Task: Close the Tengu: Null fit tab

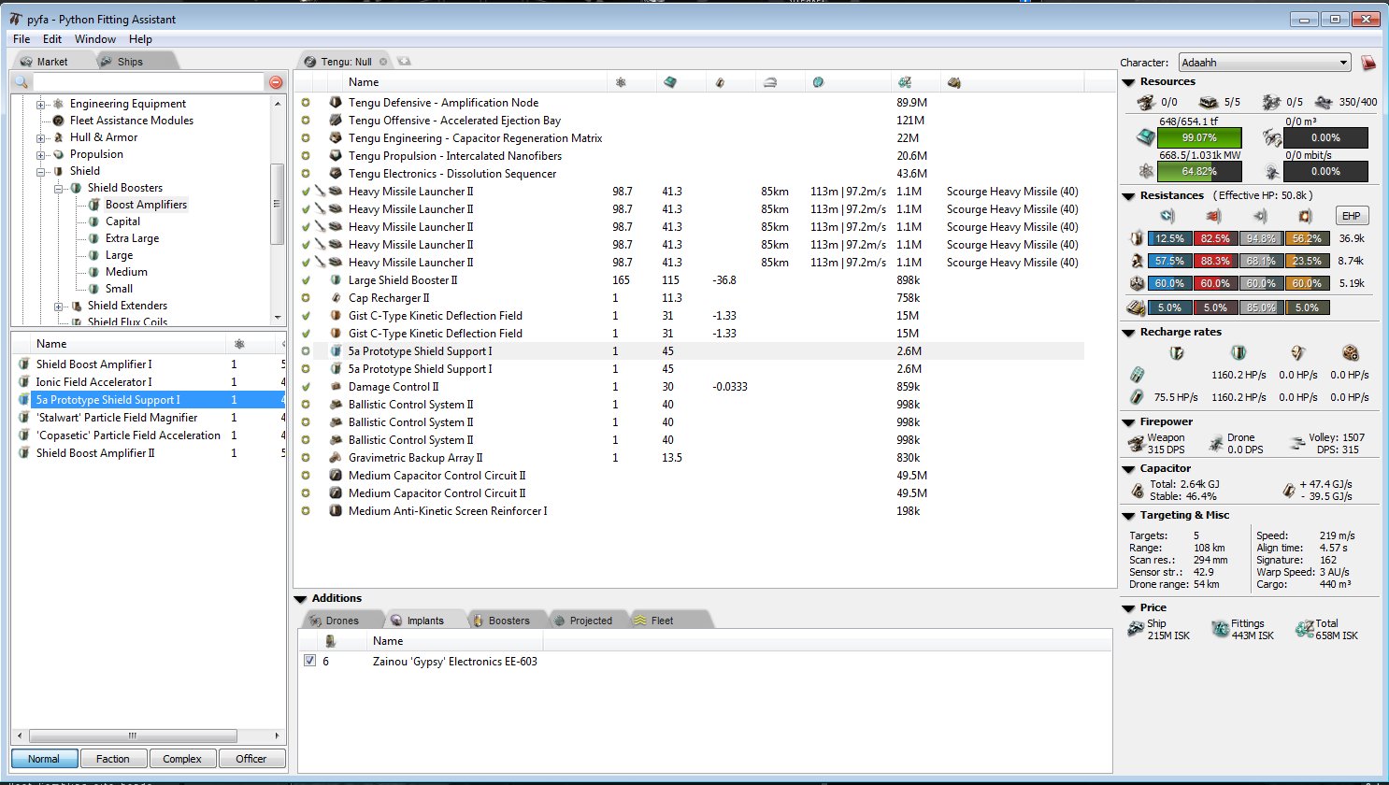Action: coord(383,62)
